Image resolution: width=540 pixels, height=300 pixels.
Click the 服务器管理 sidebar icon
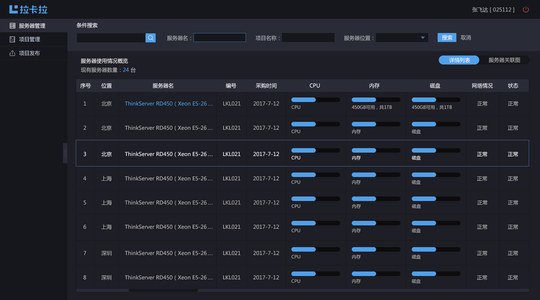pos(12,26)
